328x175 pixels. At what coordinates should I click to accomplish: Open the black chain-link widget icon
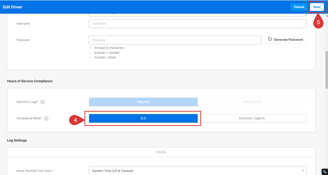click(x=325, y=172)
